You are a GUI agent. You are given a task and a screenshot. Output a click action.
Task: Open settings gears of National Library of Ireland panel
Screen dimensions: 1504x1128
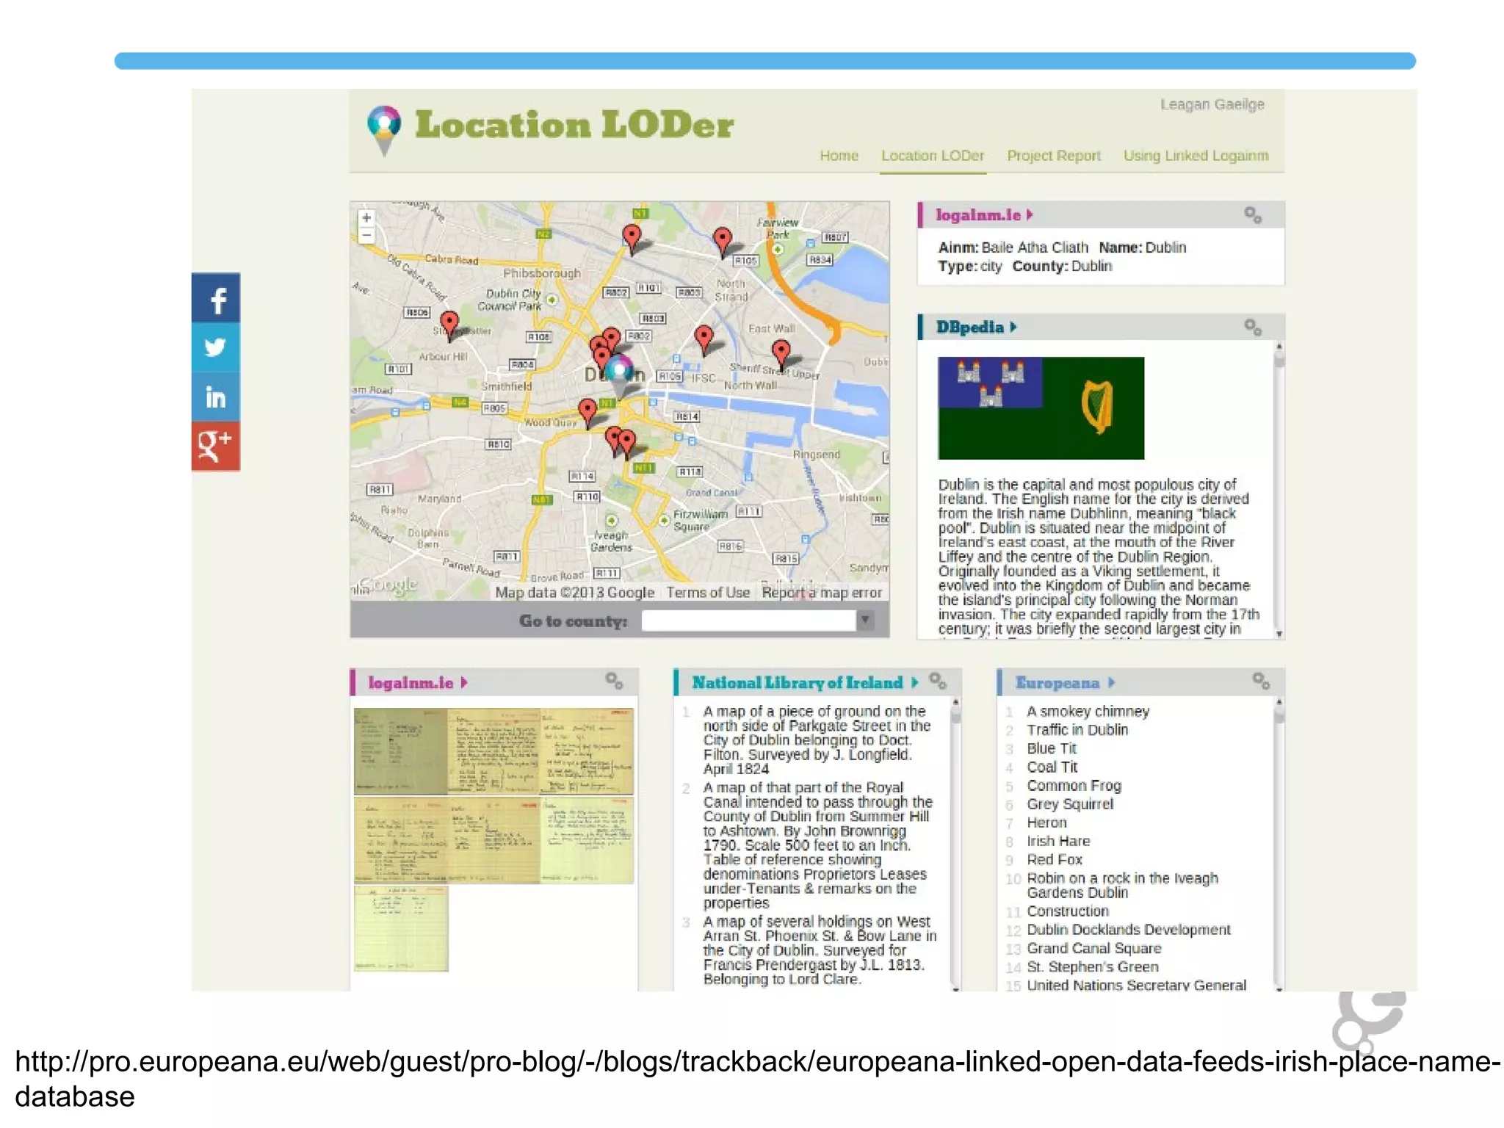coord(938,681)
